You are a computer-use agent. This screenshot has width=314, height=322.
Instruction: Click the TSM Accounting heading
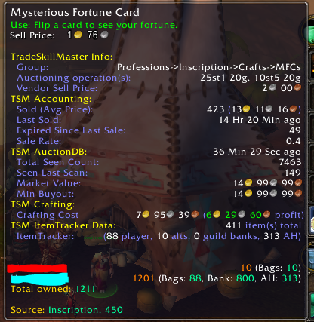click(x=51, y=99)
